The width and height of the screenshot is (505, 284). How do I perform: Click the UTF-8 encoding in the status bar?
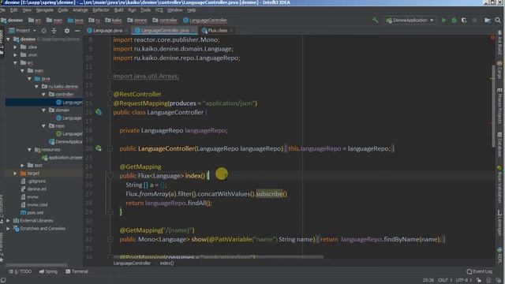464,280
